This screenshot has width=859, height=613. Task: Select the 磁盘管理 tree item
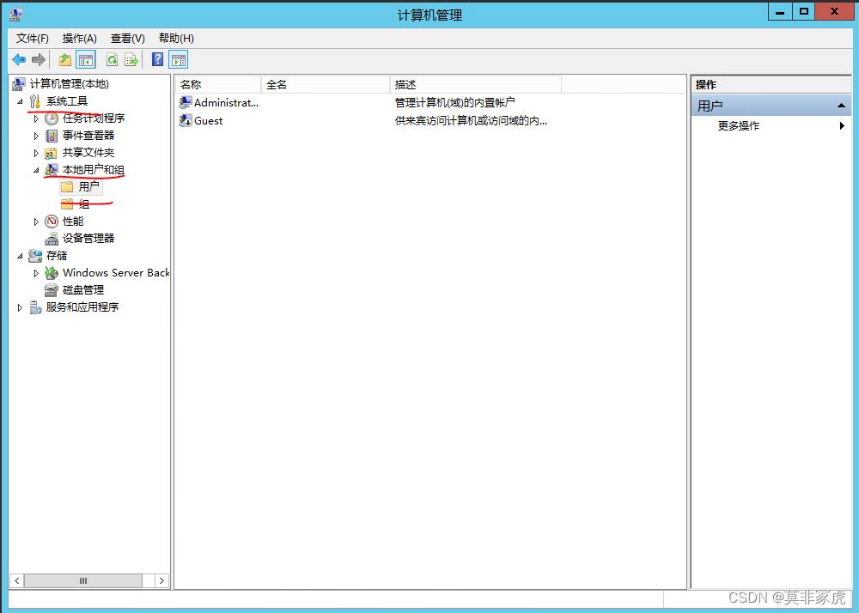point(83,289)
